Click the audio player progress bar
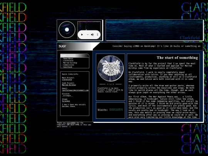This screenshot has height=156, width=208. pos(88,35)
